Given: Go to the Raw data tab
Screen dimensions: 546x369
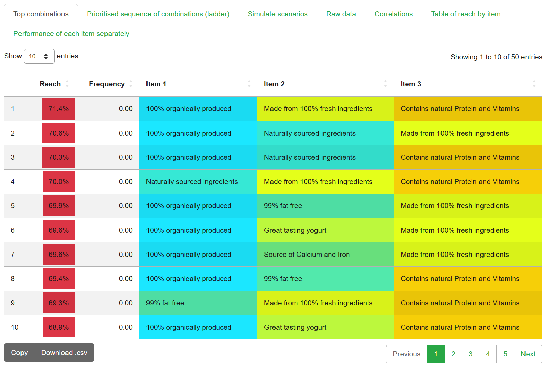Looking at the screenshot, I should click(x=341, y=14).
